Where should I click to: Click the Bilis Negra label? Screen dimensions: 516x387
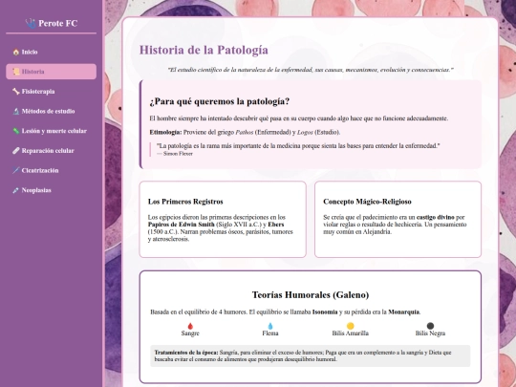(430, 333)
